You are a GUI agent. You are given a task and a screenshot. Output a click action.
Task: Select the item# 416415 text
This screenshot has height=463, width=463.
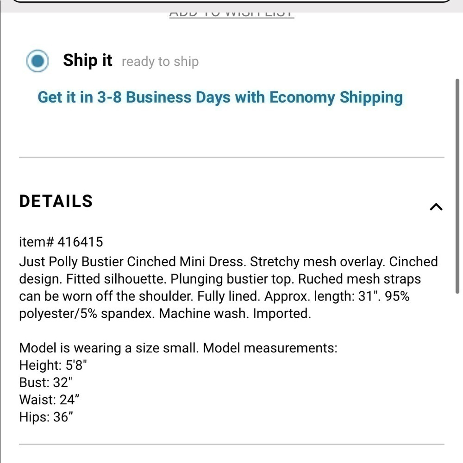pos(61,241)
